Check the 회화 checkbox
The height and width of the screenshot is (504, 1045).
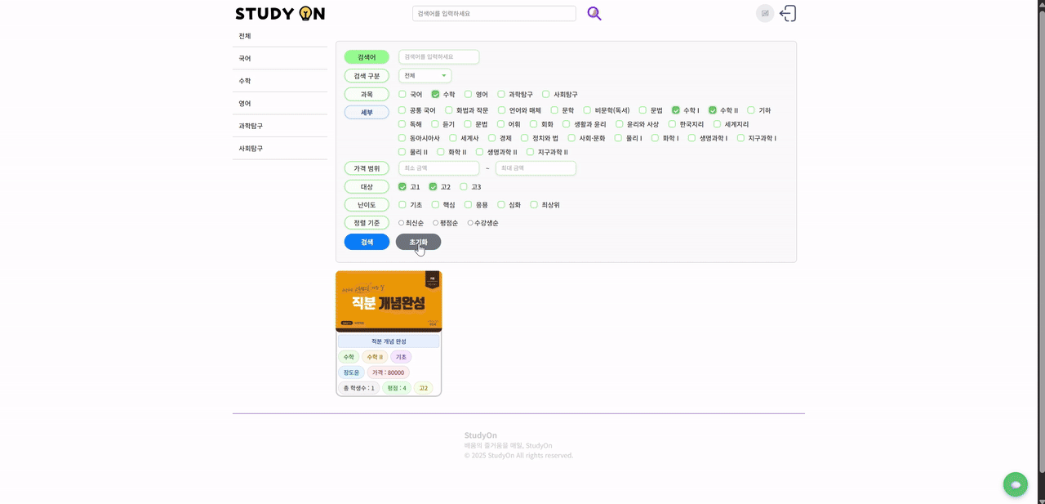[x=534, y=124]
